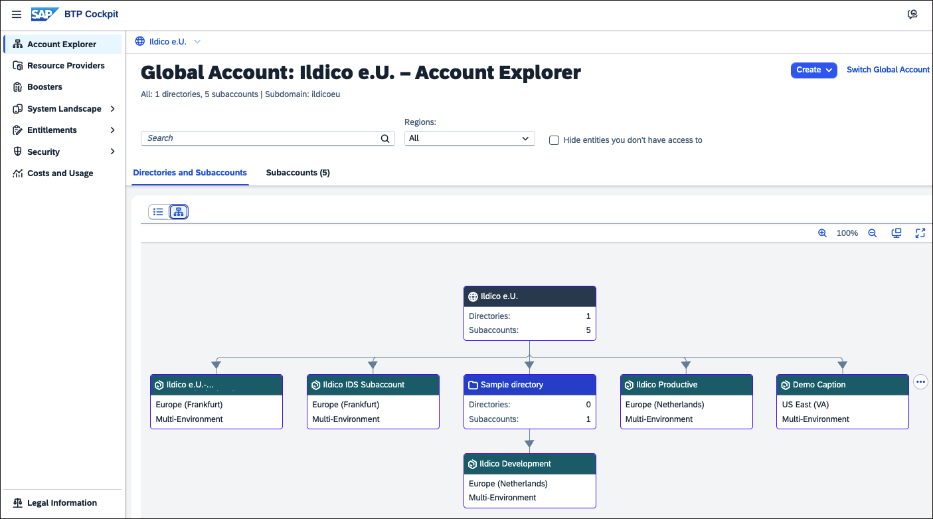
Task: Click the Resource Providers sidebar icon
Action: [18, 66]
